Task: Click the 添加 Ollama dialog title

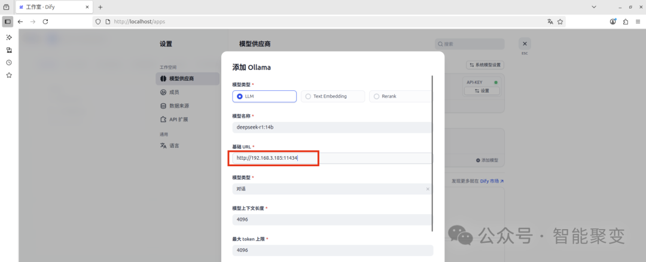Action: pos(251,68)
